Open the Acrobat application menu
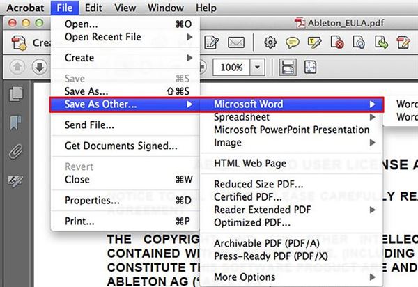The height and width of the screenshot is (287, 418). click(25, 8)
